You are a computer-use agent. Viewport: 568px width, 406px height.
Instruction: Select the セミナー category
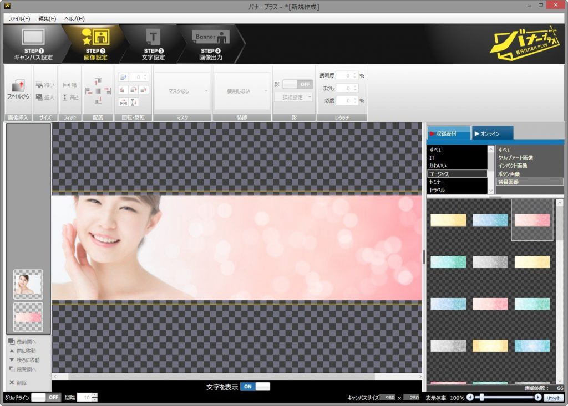457,182
